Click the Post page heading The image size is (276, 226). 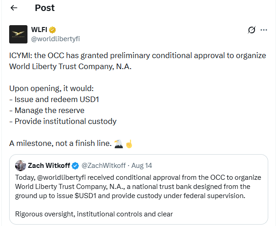pos(45,8)
